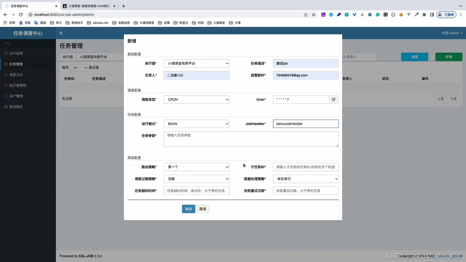466x262 pixels.
Task: Open the 阿里云 bookmark folder
Action: [x=180, y=23]
